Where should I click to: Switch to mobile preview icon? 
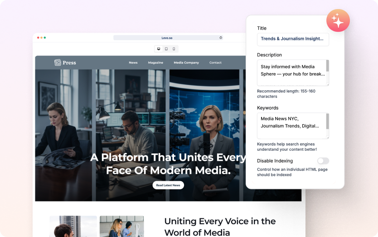(174, 49)
